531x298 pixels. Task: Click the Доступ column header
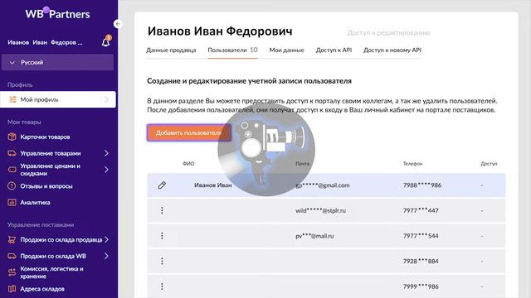click(489, 164)
